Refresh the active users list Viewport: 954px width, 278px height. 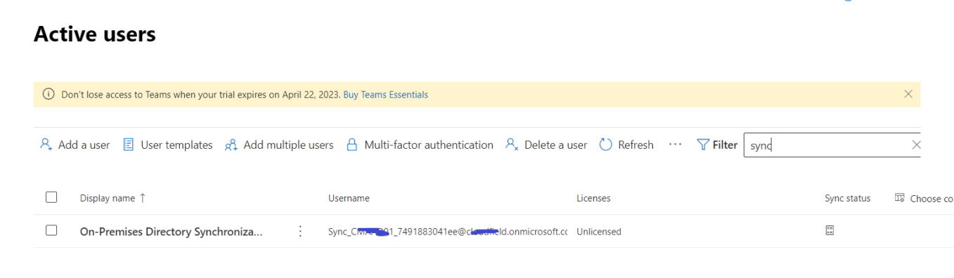[x=626, y=145]
